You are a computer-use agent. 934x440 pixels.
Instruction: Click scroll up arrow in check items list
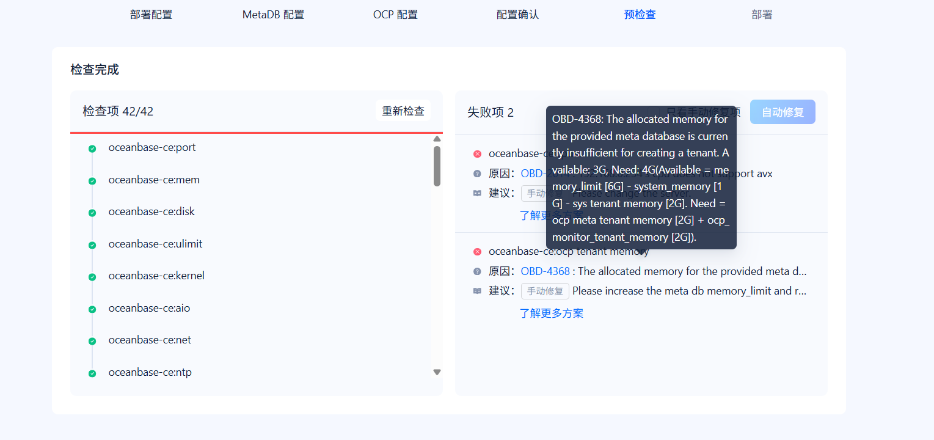[437, 139]
